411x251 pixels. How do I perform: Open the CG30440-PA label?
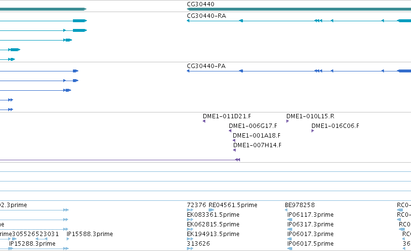coord(206,66)
